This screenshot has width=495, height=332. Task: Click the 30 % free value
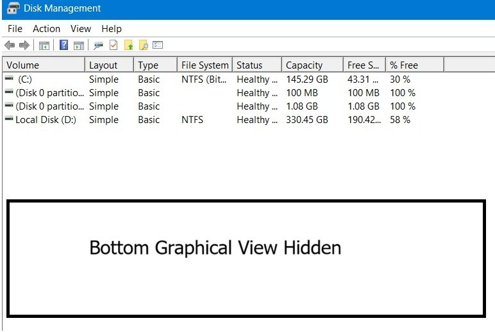(400, 79)
